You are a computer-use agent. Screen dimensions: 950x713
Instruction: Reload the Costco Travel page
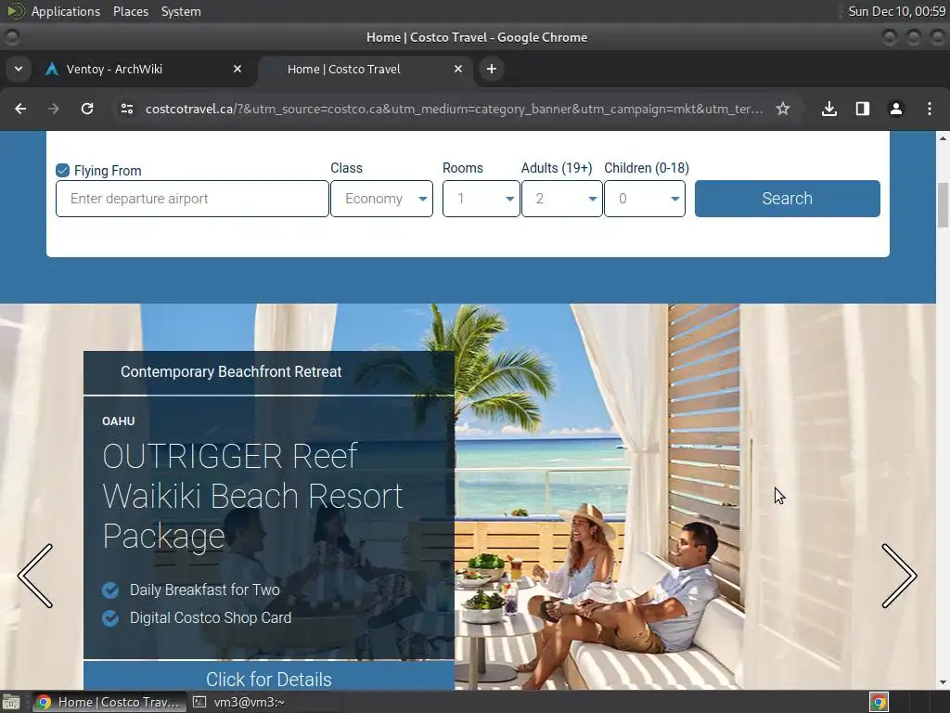click(x=87, y=109)
